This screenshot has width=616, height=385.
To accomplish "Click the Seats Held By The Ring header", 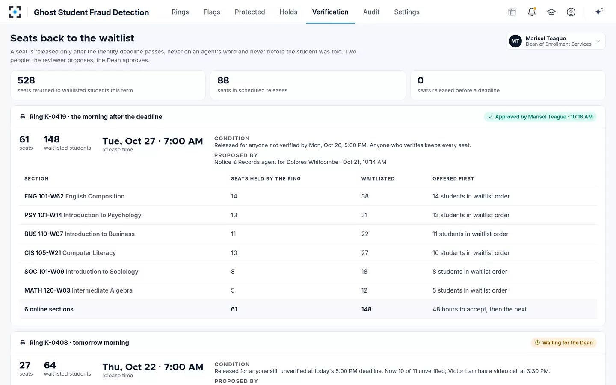I will point(266,178).
